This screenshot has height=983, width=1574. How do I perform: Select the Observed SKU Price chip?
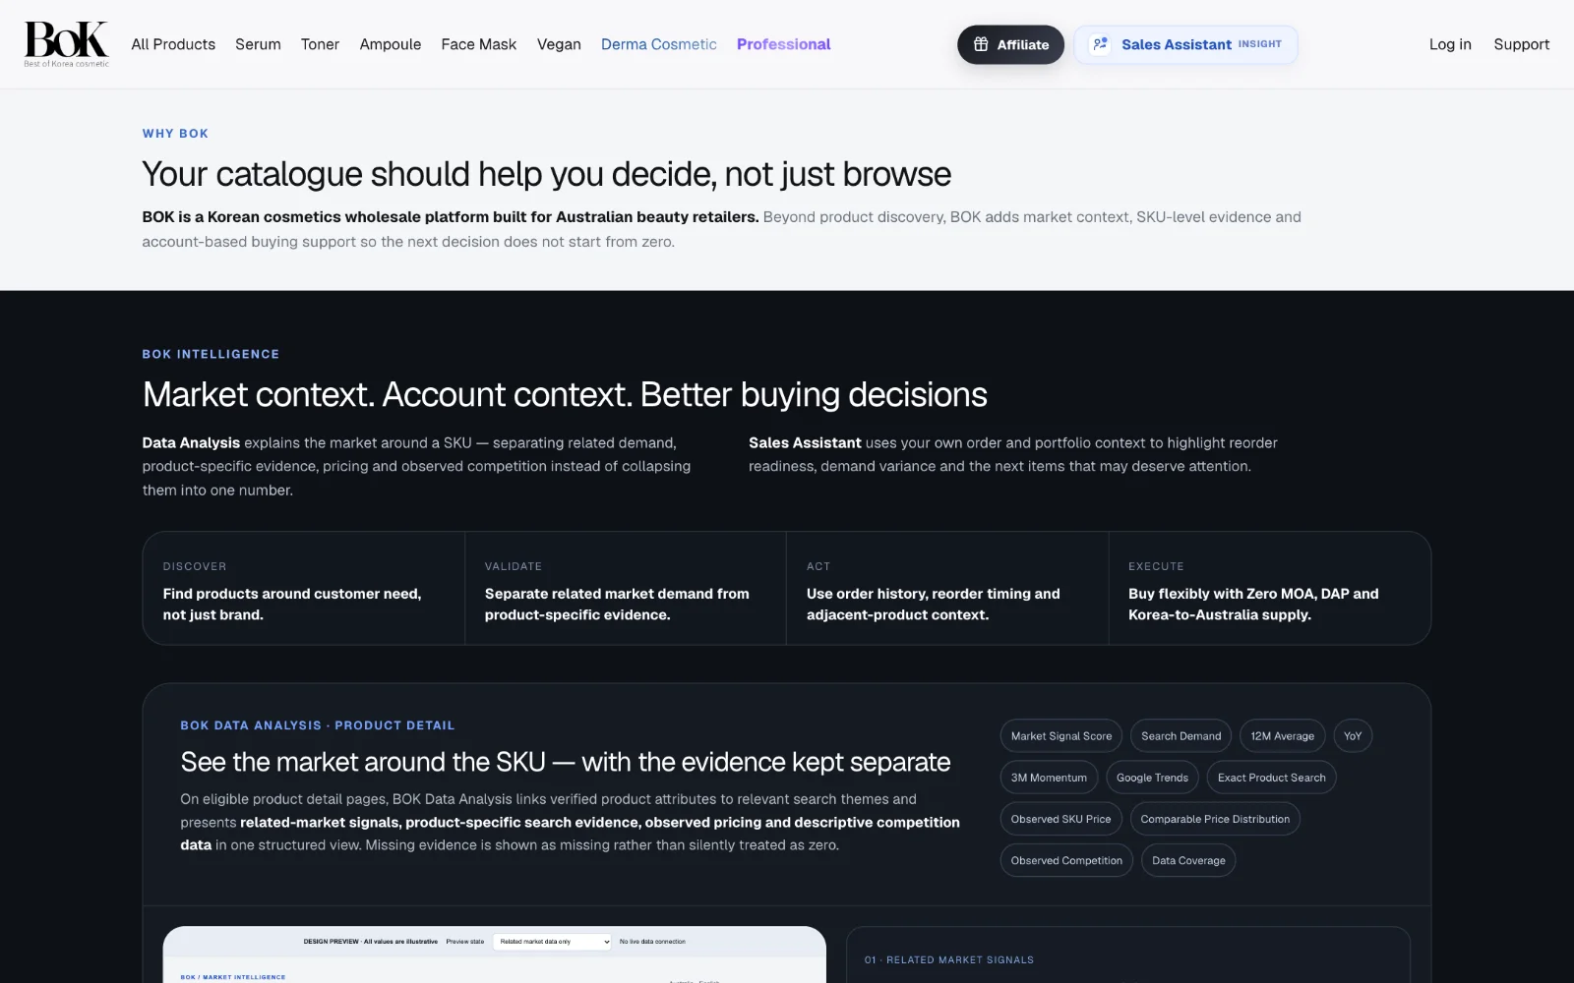pos(1060,819)
